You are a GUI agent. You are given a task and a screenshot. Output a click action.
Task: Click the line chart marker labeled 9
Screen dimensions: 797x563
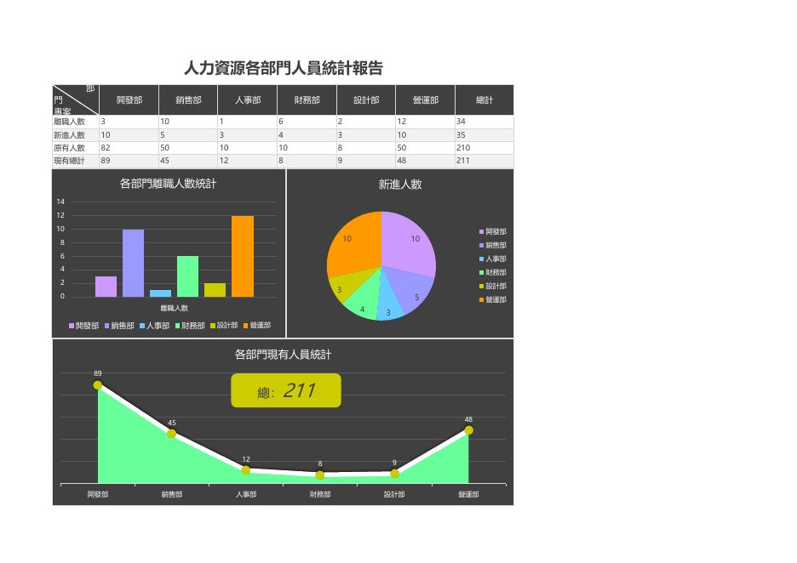coord(394,474)
